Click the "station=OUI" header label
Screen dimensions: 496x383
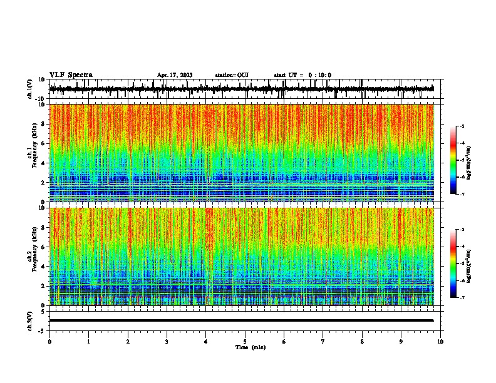(232, 75)
